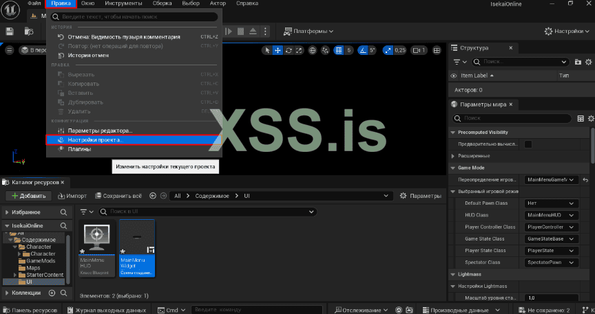
Task: Open the viewport layout grid icon
Action: 437,50
